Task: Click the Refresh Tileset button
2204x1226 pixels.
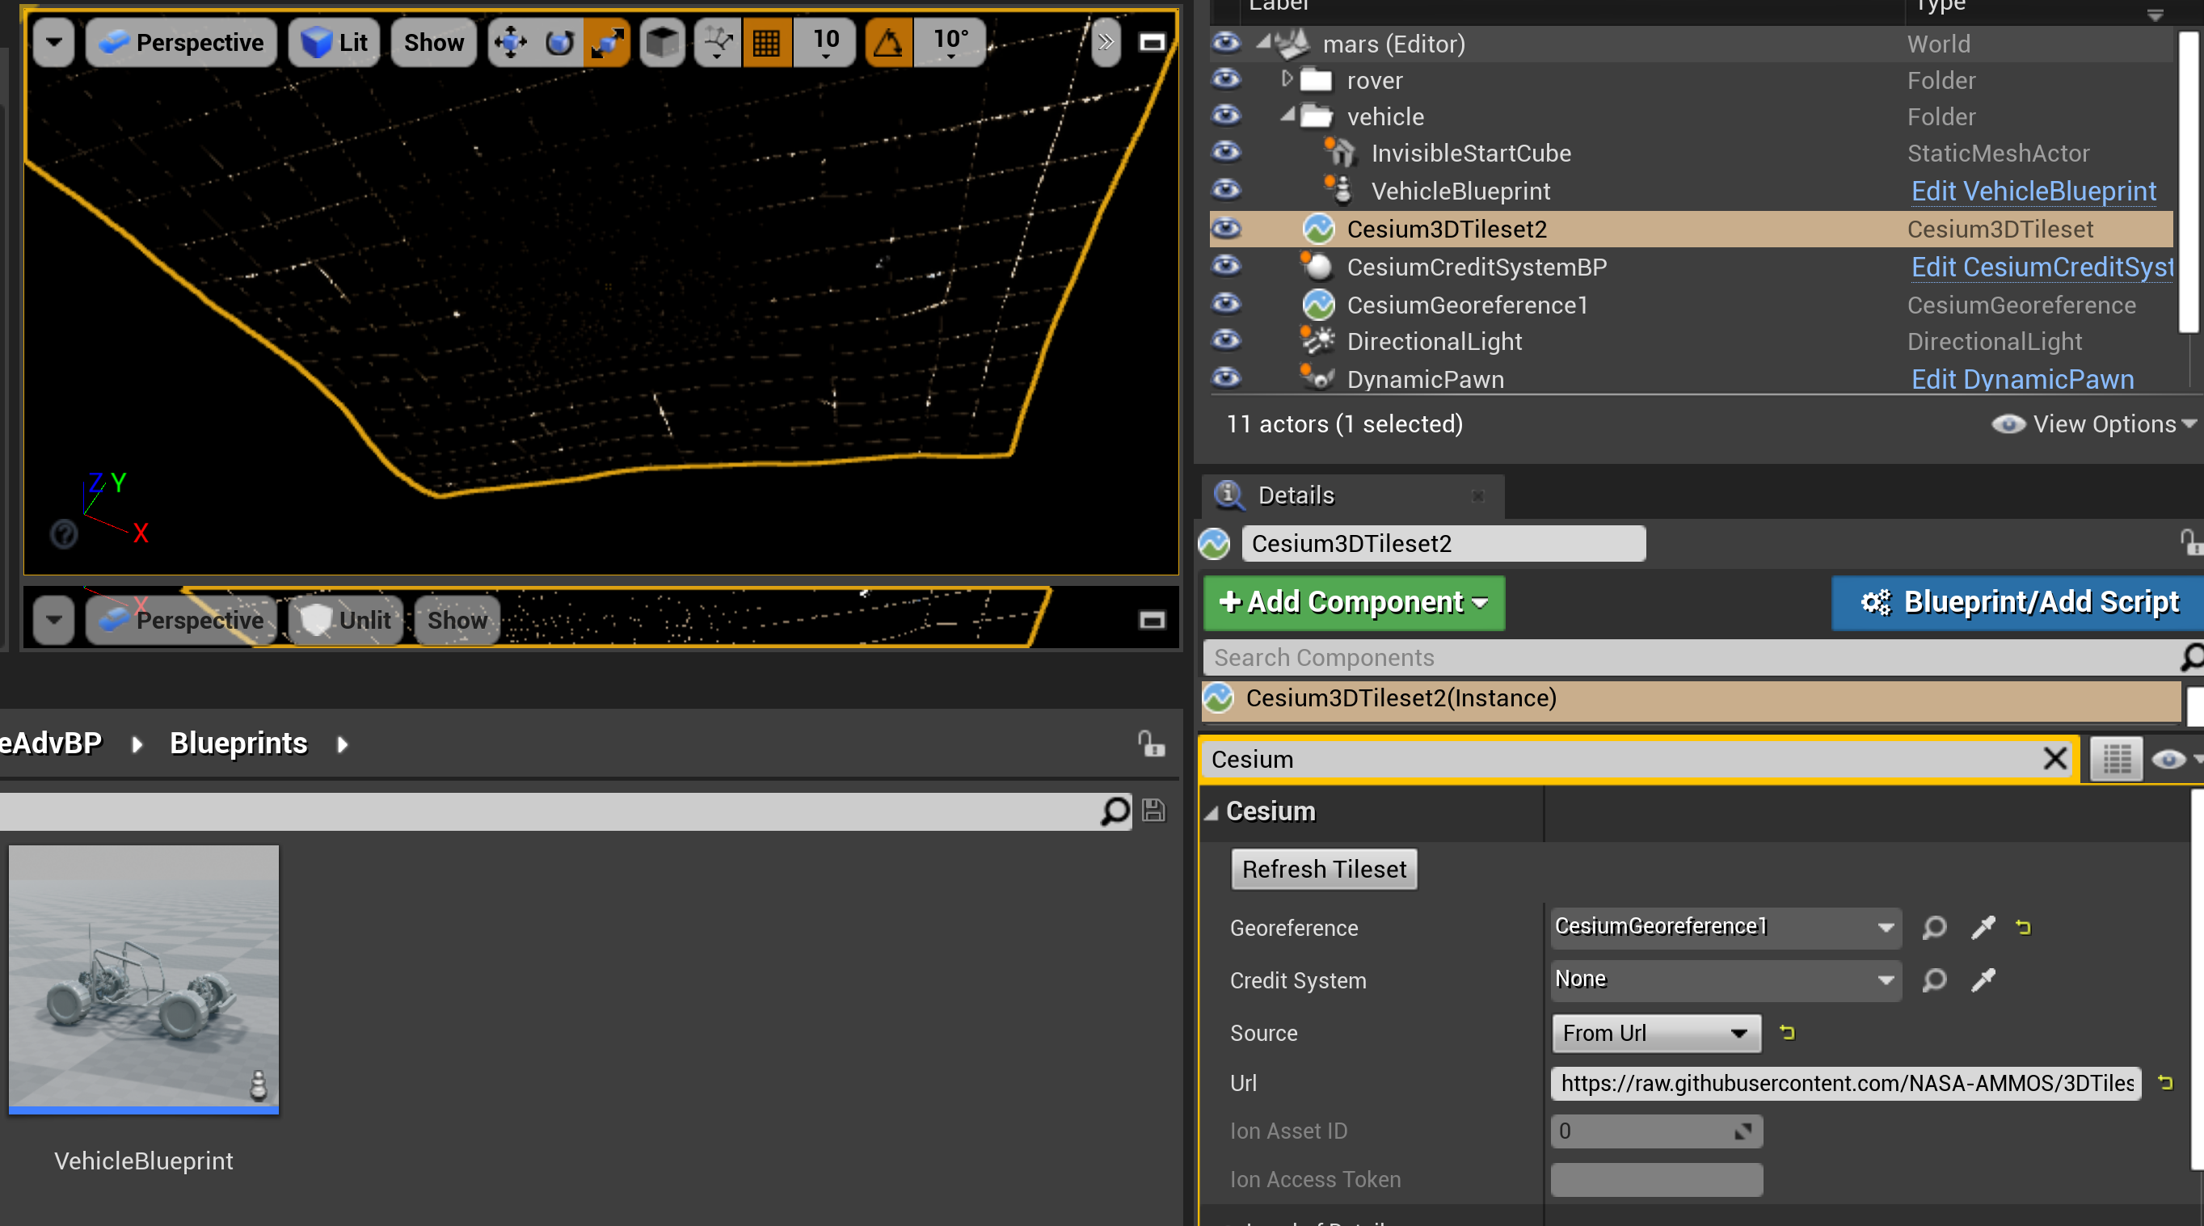Action: tap(1323, 870)
